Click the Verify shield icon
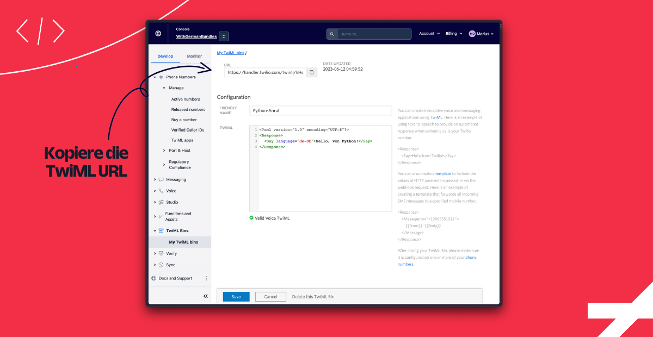Image resolution: width=653 pixels, height=337 pixels. (x=161, y=253)
